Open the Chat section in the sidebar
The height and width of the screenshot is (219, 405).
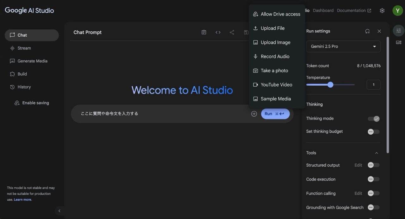click(x=32, y=35)
